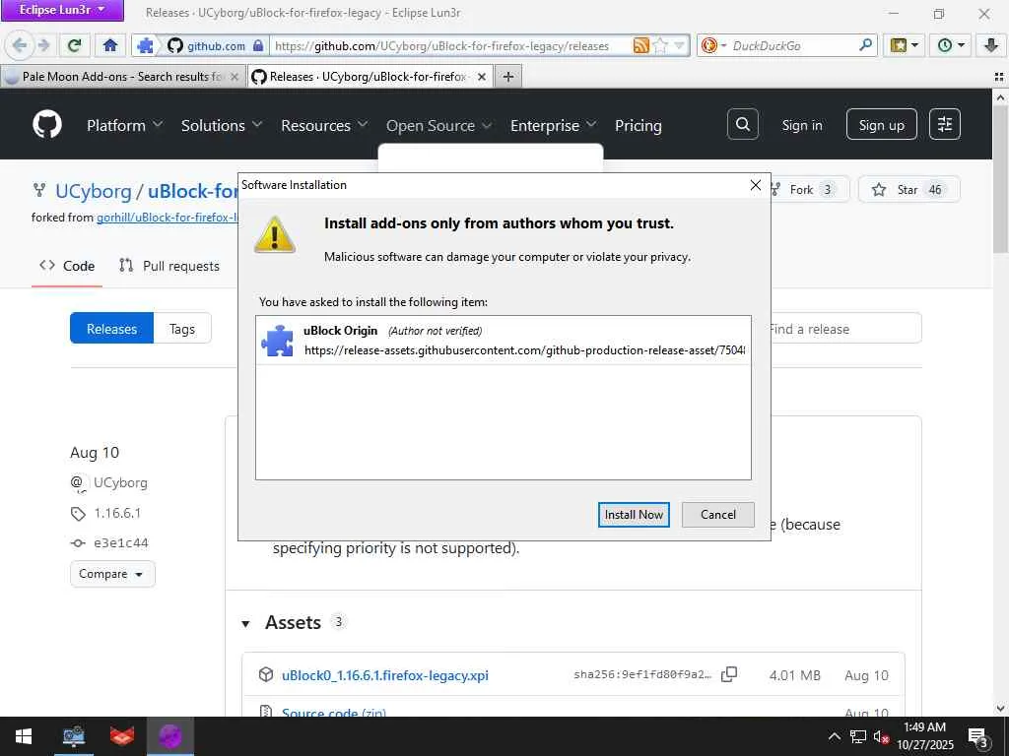
Task: Close the Releases UCyborg tab
Action: tap(481, 77)
